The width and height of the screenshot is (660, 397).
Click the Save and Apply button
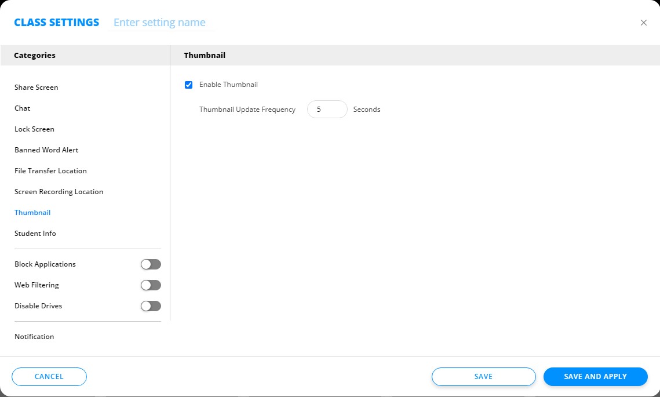pyautogui.click(x=595, y=377)
